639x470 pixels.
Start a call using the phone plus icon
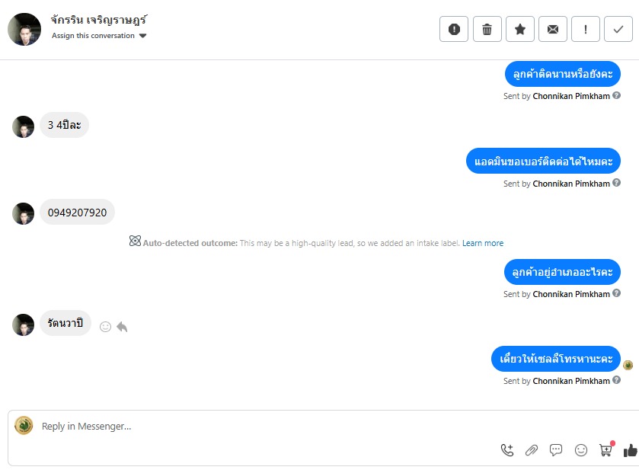click(507, 450)
